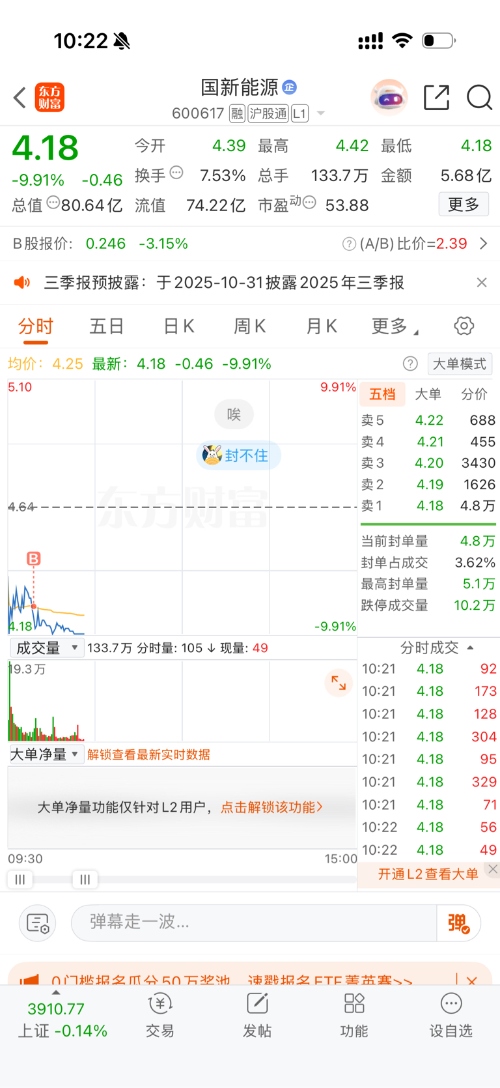Open search magnifier icon
This screenshot has width=500, height=1088.
coord(479,98)
